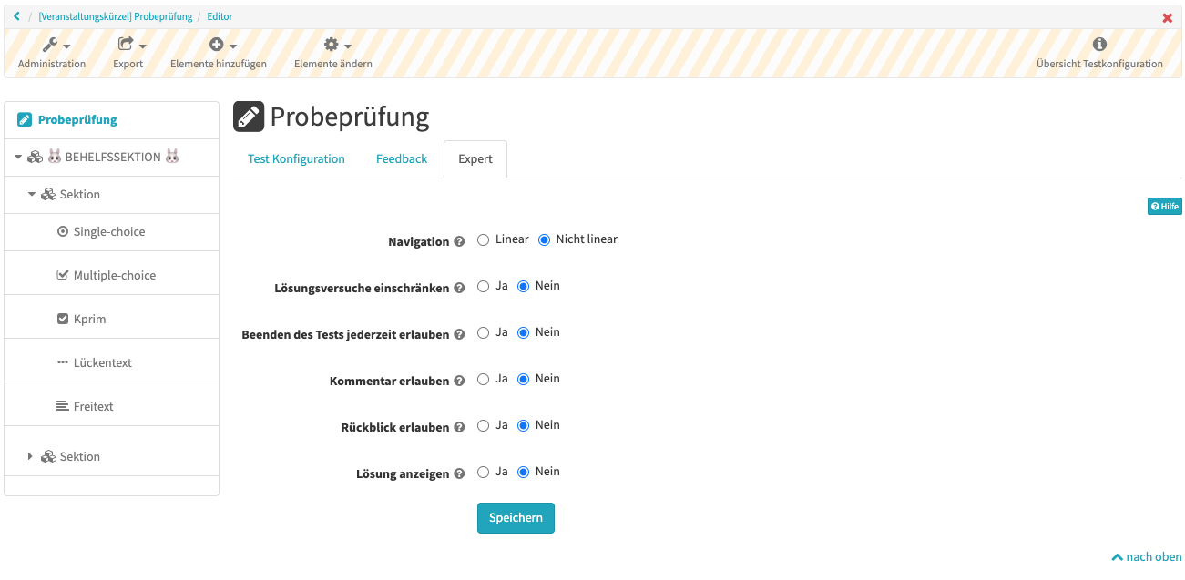The image size is (1185, 580).
Task: Open Übersicht Testkonfiguration via the info icon
Action: tap(1099, 42)
